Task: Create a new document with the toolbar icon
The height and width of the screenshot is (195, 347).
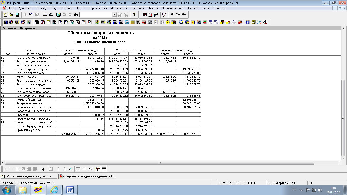Action: coord(5,15)
